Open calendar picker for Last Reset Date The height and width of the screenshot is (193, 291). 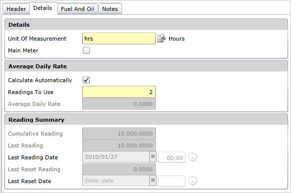(x=153, y=181)
